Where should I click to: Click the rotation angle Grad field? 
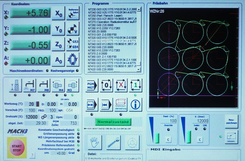coord(60,153)
